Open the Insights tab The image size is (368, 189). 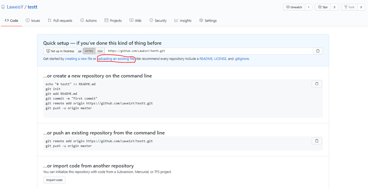pos(183,20)
